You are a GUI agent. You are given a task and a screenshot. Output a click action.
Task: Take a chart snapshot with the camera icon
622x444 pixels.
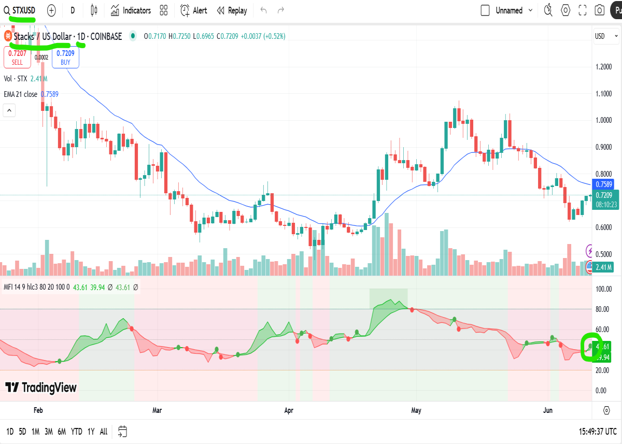(600, 10)
